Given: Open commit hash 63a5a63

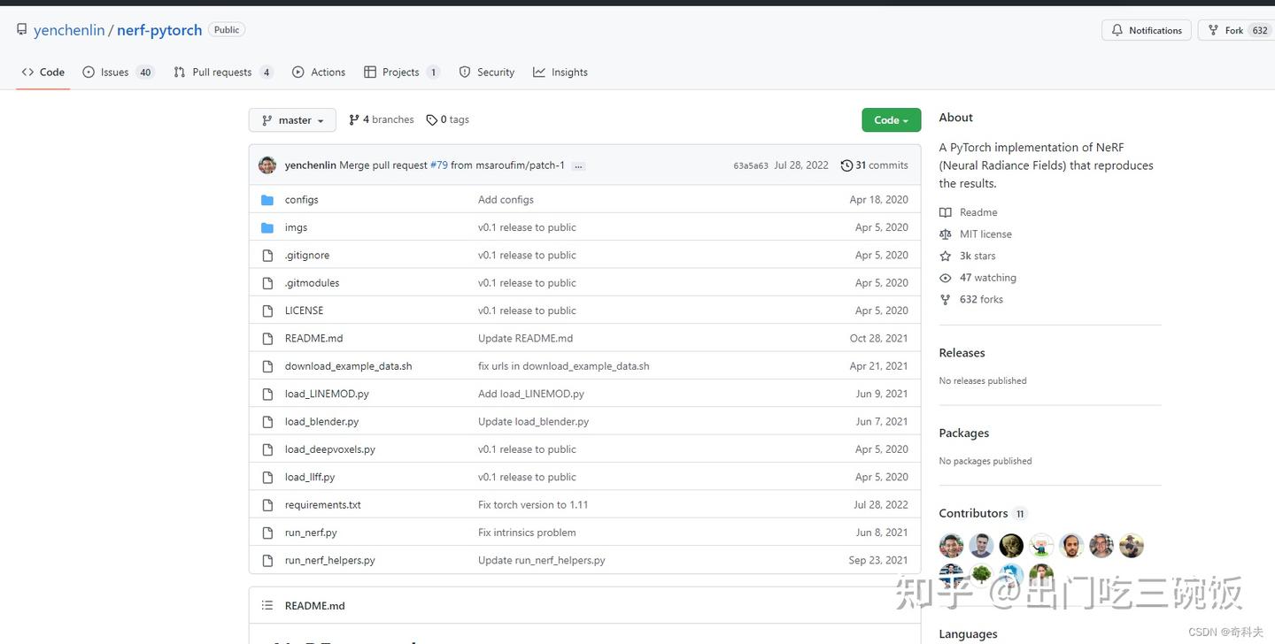Looking at the screenshot, I should [x=751, y=165].
